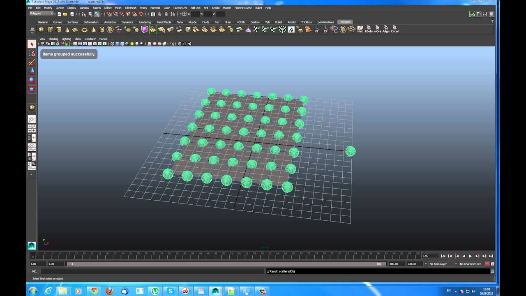Switch to the polyPrimitives shelf tab
Image resolution: width=526 pixels, height=296 pixels.
coord(326,22)
